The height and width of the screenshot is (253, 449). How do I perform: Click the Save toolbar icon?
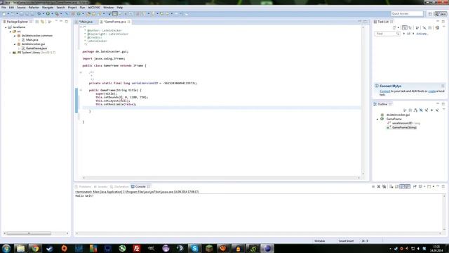22,14
